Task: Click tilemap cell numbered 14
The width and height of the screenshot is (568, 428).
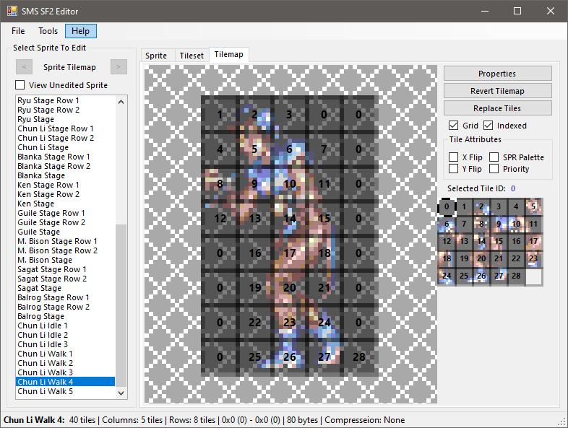Action: tap(289, 219)
